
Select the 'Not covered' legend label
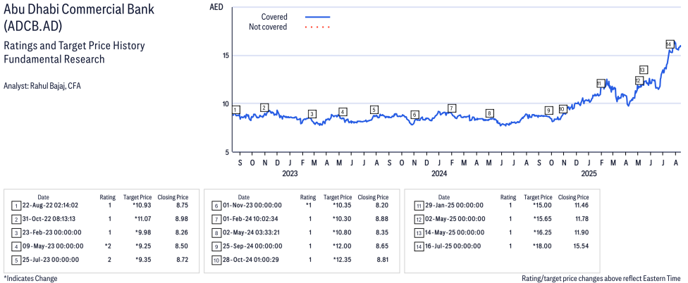[x=268, y=27]
